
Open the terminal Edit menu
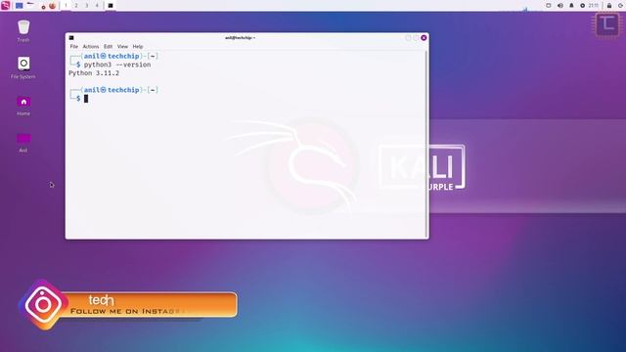coord(109,47)
